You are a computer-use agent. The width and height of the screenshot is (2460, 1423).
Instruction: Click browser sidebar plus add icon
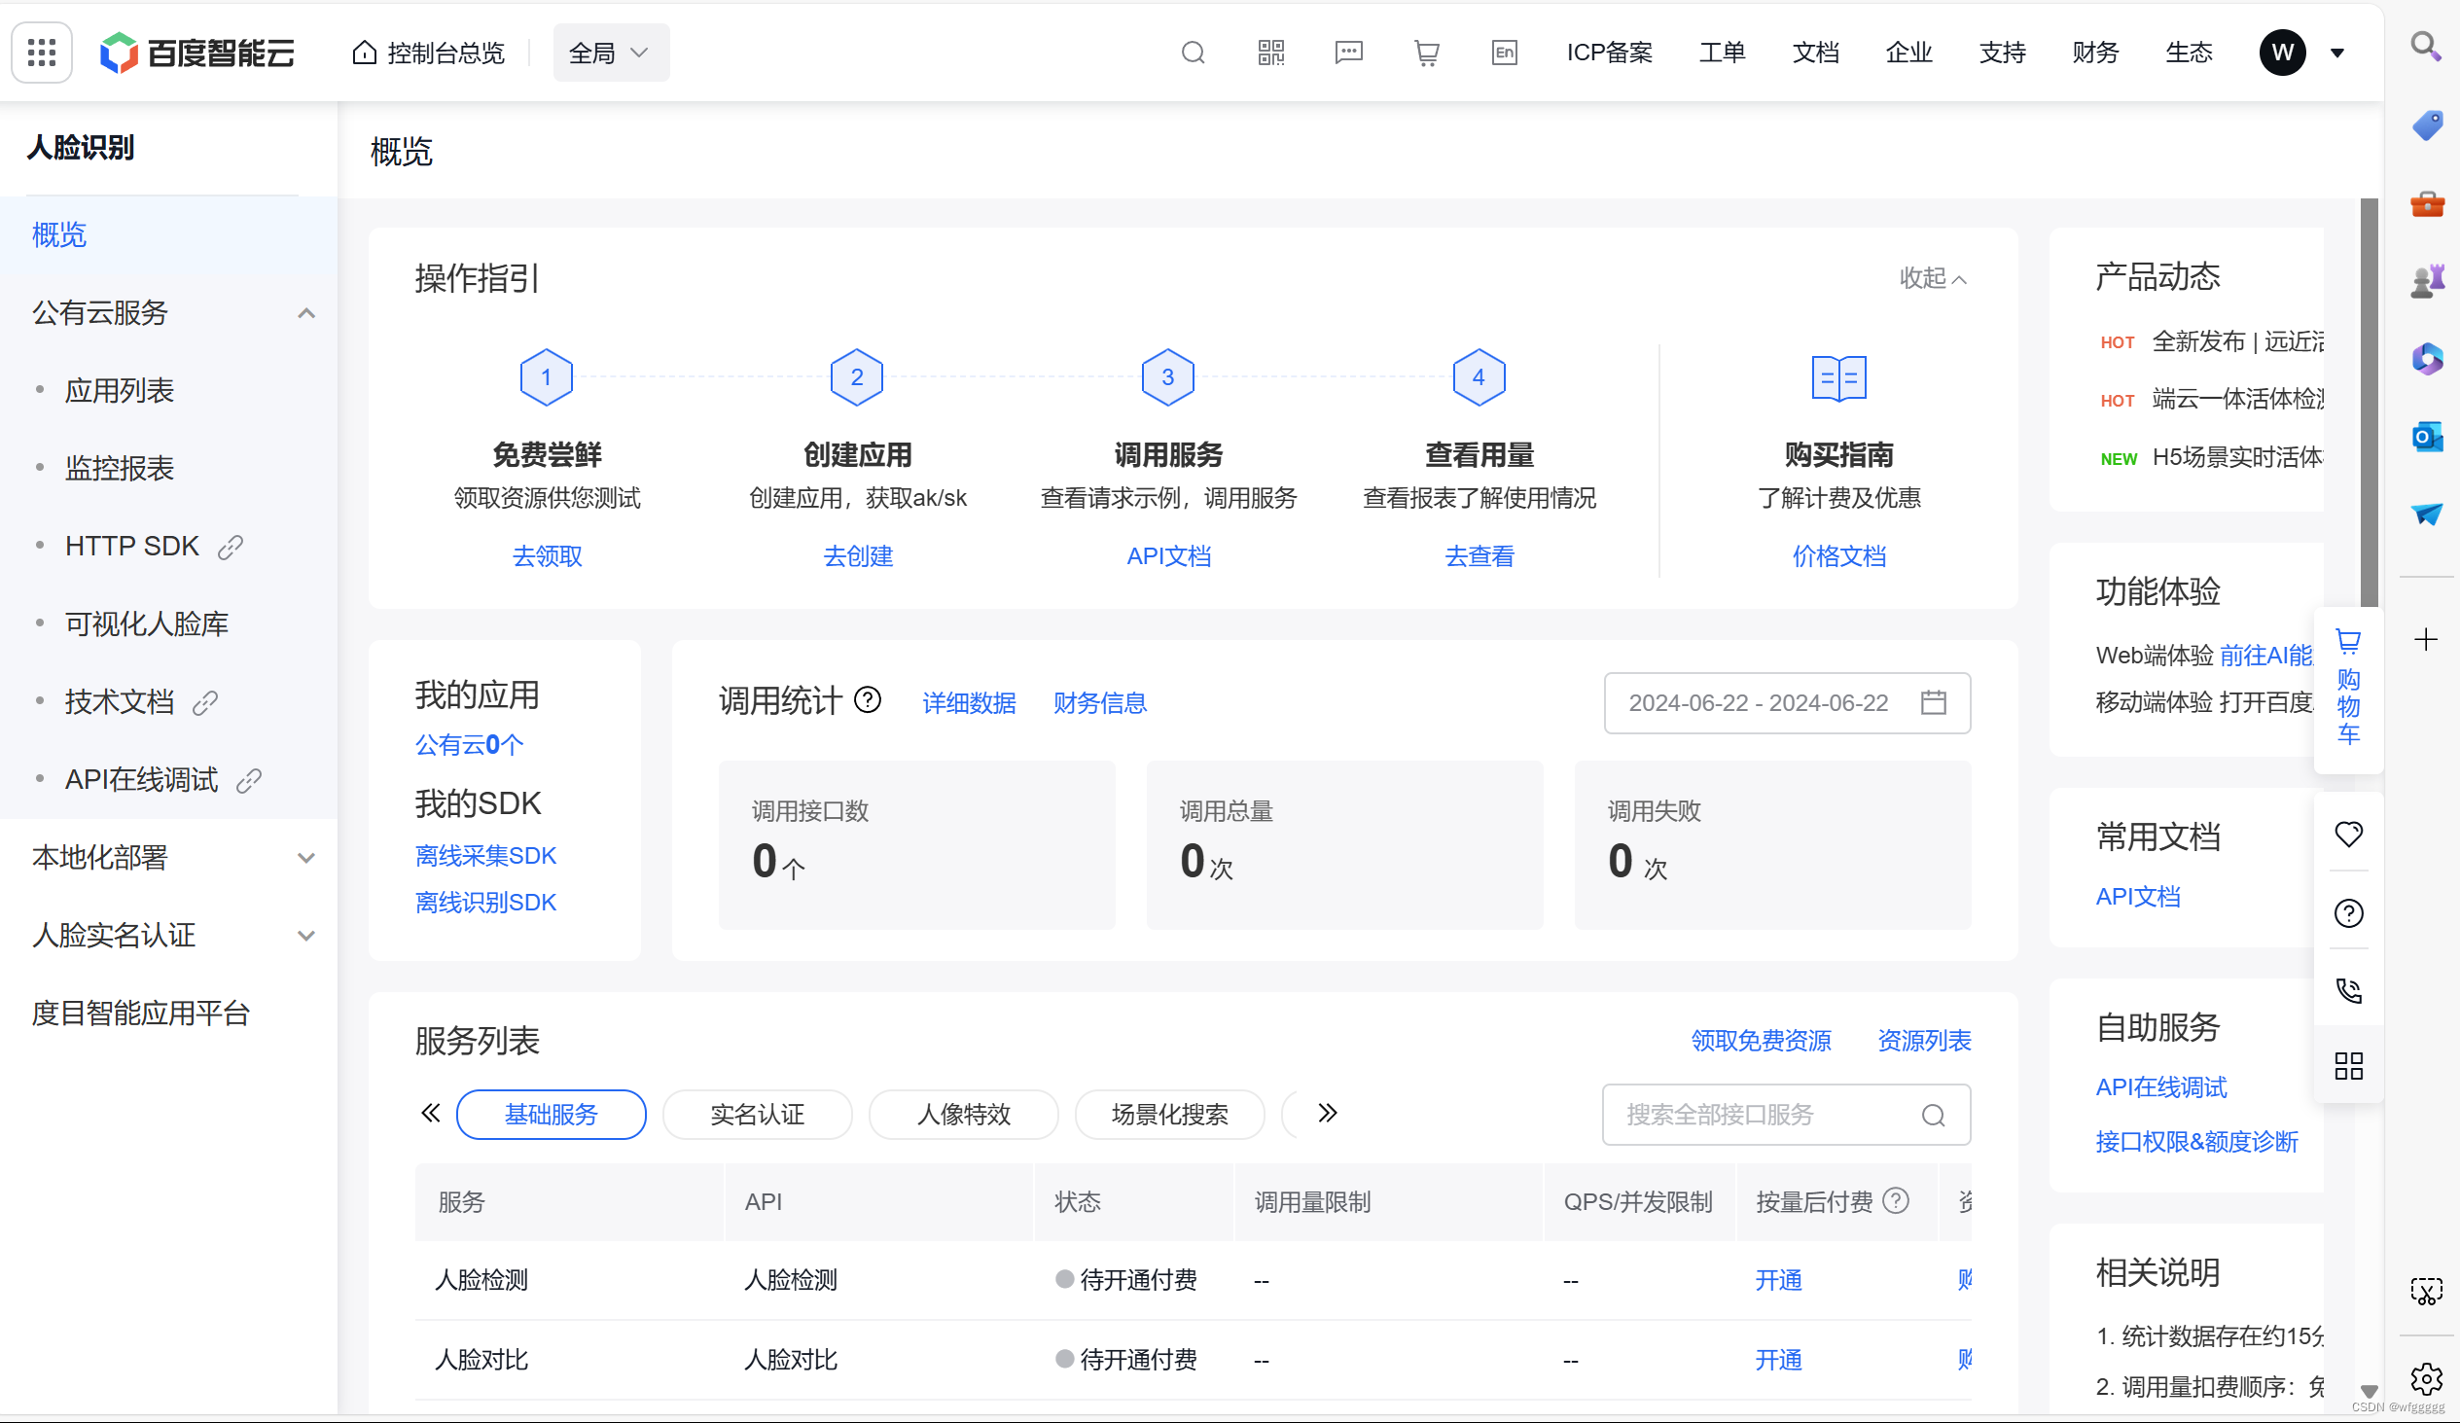(2426, 640)
